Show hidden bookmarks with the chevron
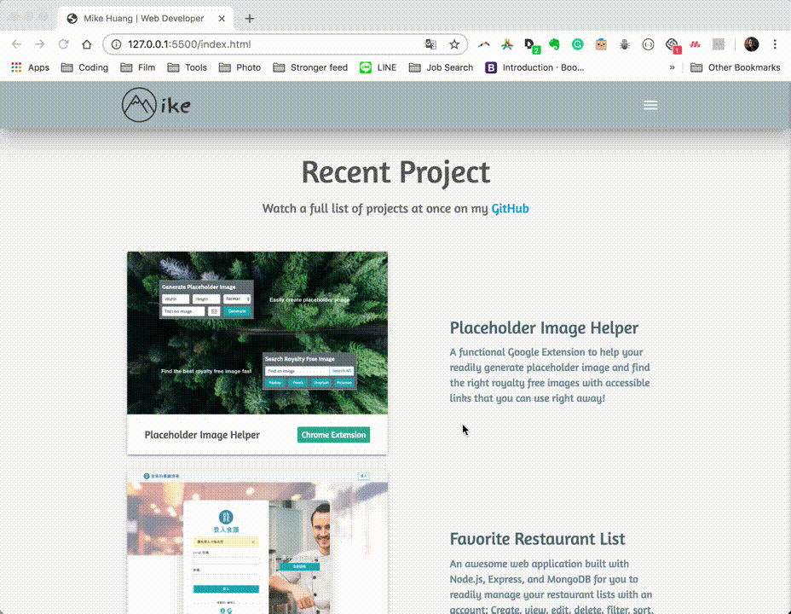The height and width of the screenshot is (614, 791). point(672,67)
